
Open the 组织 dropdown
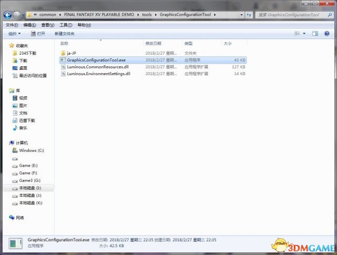click(14, 34)
